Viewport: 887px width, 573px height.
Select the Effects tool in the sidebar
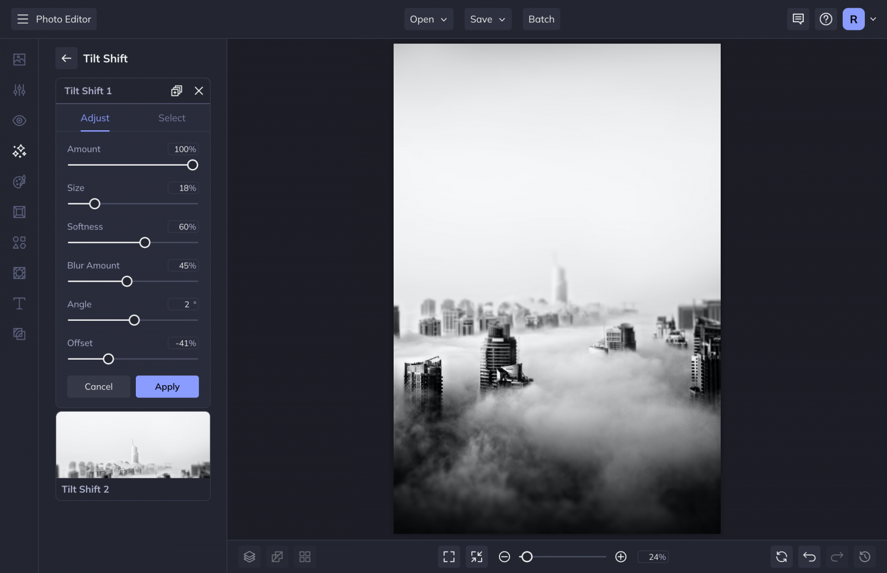[x=19, y=151]
